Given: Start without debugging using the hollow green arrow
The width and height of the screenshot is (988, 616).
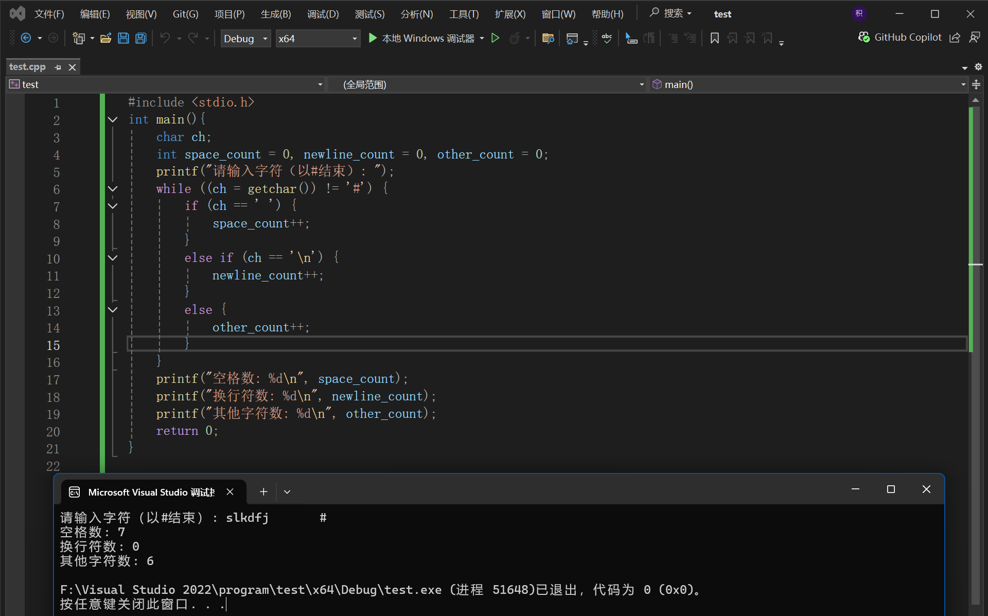Looking at the screenshot, I should pos(495,38).
